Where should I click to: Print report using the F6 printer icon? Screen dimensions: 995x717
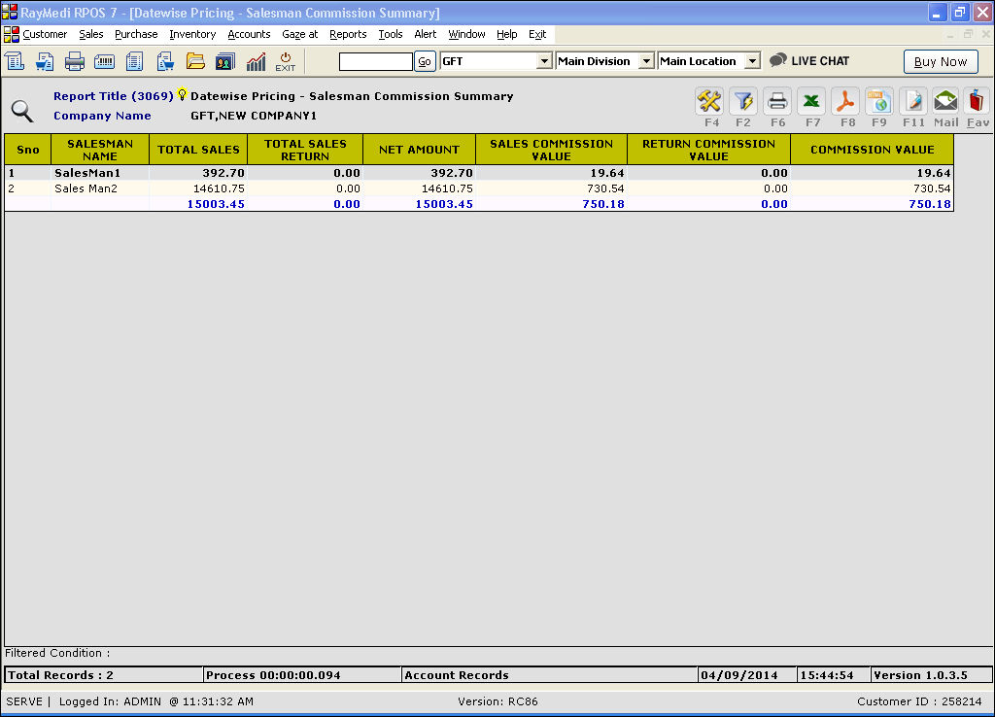(x=777, y=101)
